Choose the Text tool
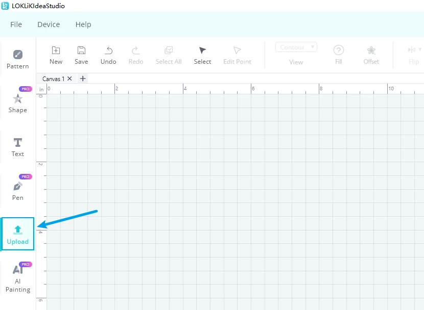424x310 pixels. 17,147
